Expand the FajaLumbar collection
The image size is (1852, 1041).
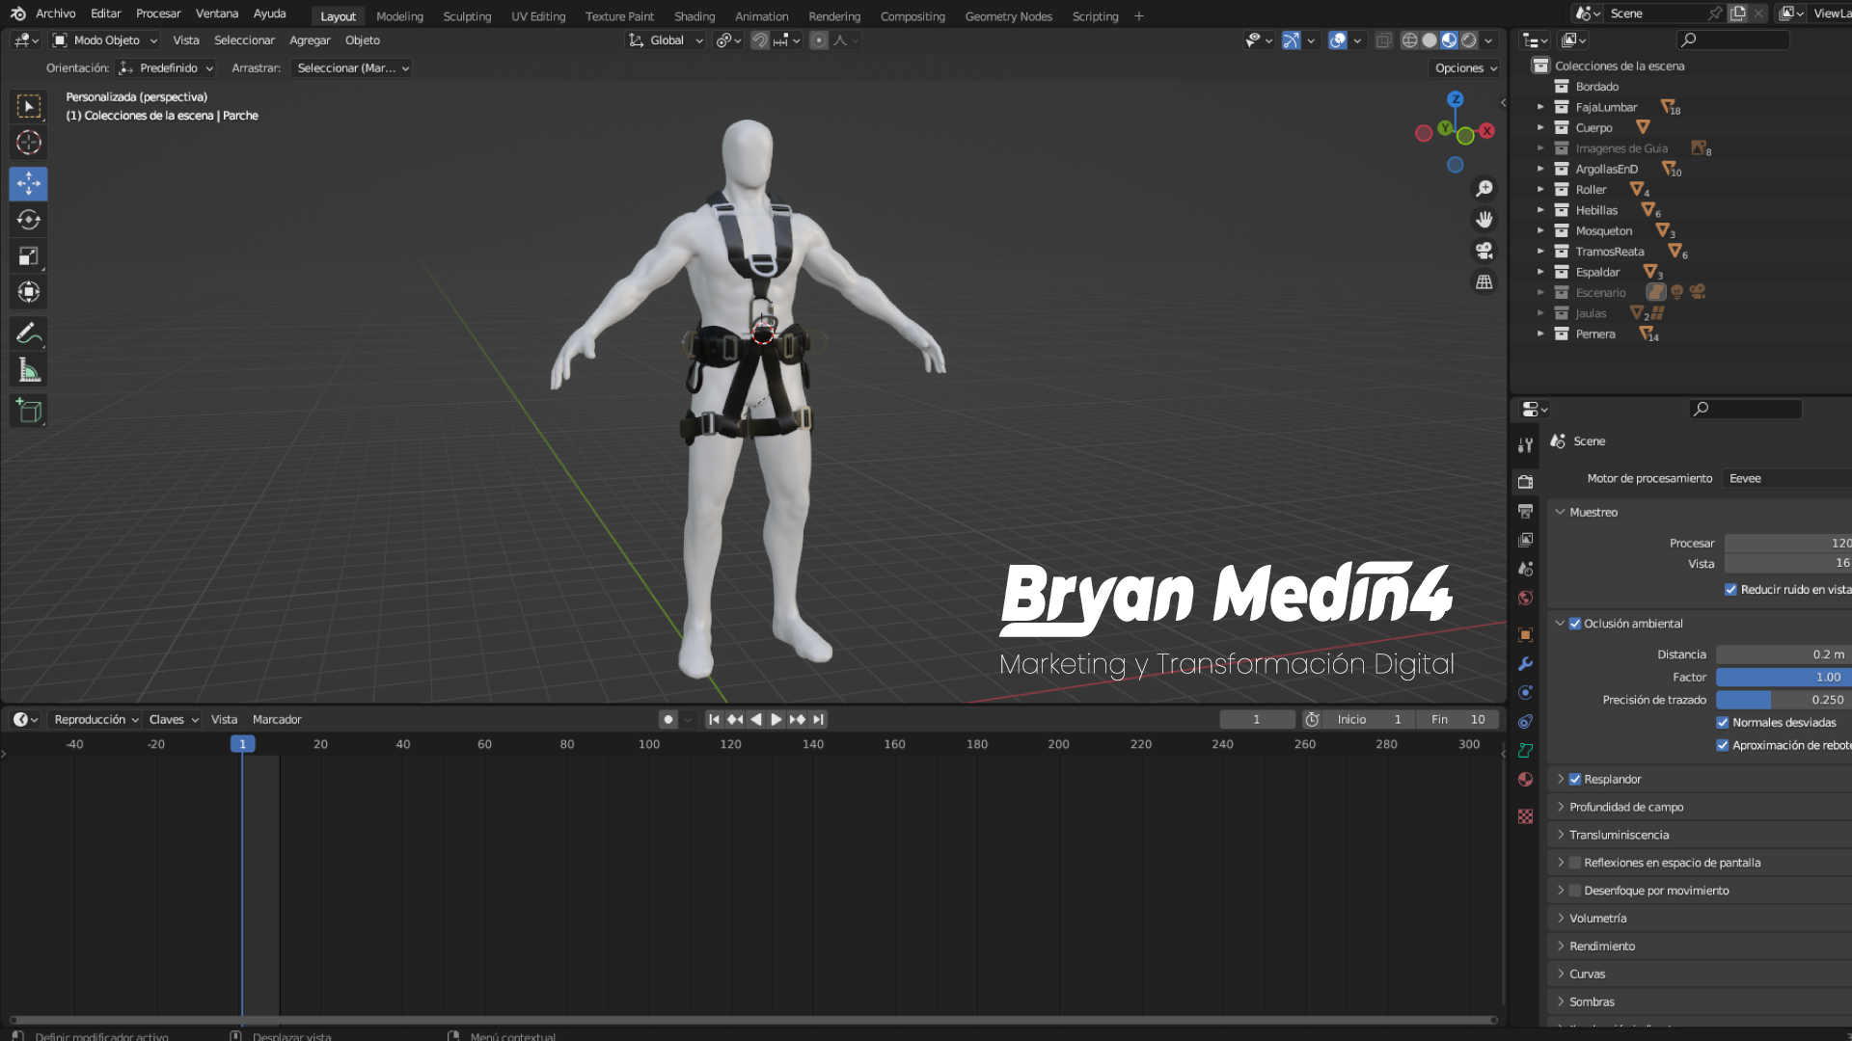point(1540,107)
